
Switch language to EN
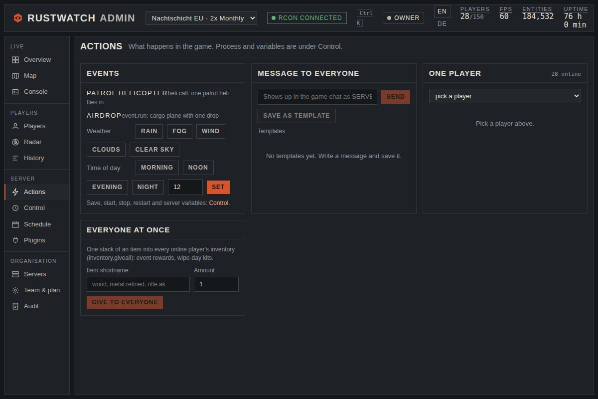[442, 11]
